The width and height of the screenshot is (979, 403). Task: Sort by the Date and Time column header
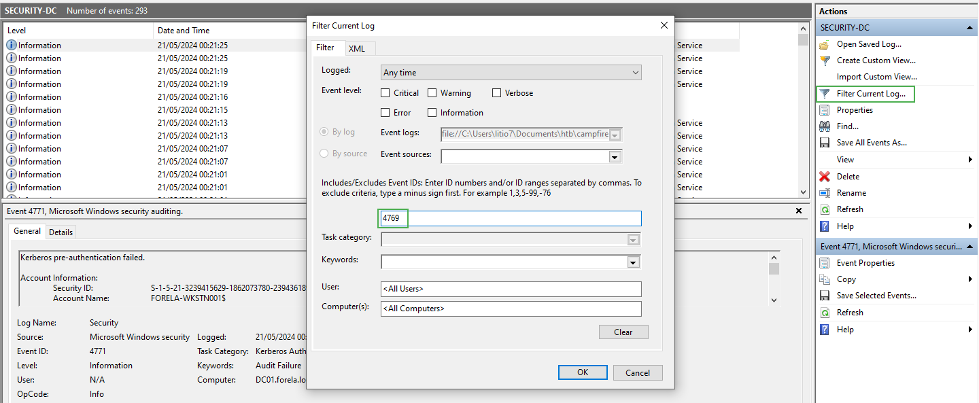[x=228, y=31]
